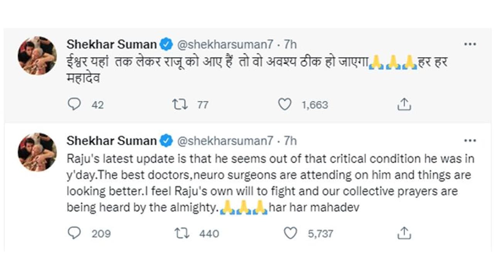Like the tweet with 5,737 likes
Screen dimensions: 494x278
[x=291, y=233]
